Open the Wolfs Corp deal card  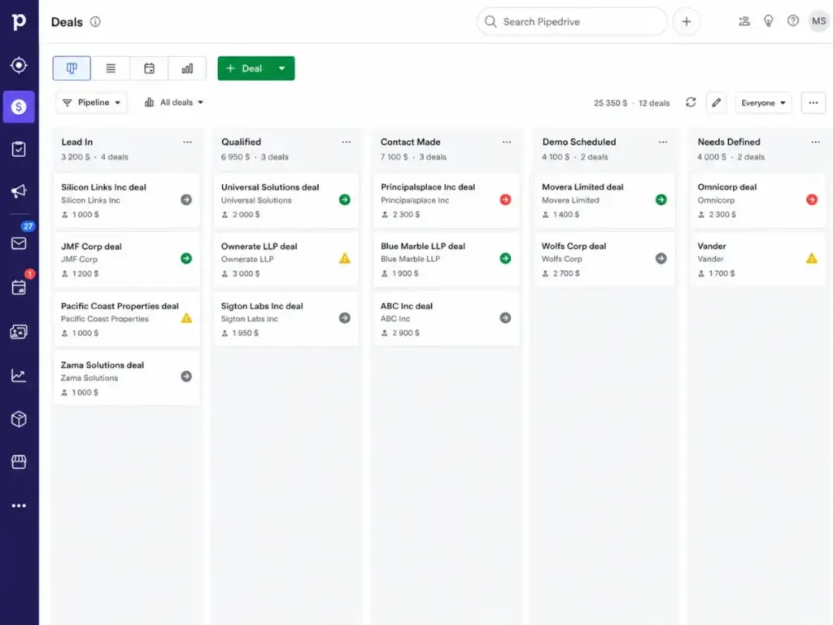(x=604, y=260)
